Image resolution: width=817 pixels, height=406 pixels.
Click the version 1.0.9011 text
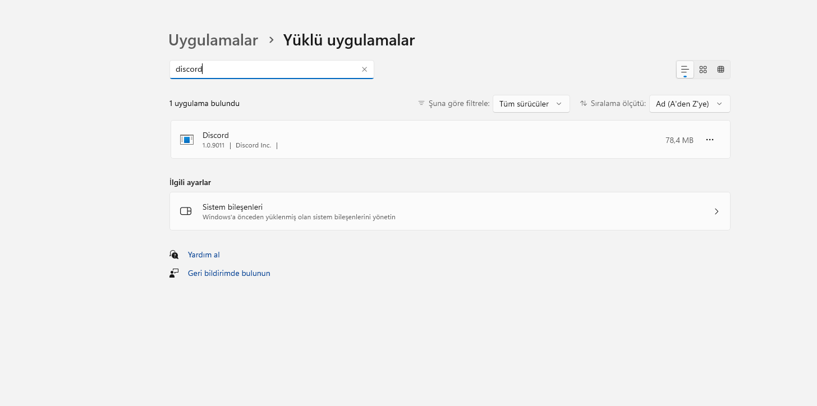213,145
